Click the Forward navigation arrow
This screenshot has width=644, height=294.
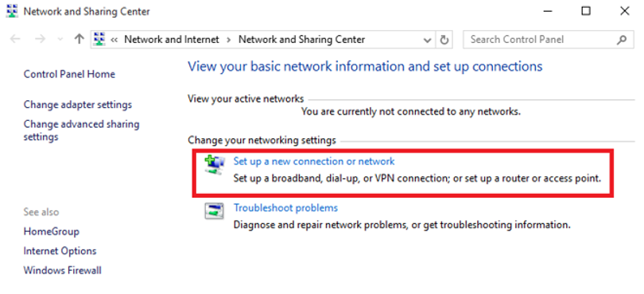[40, 40]
